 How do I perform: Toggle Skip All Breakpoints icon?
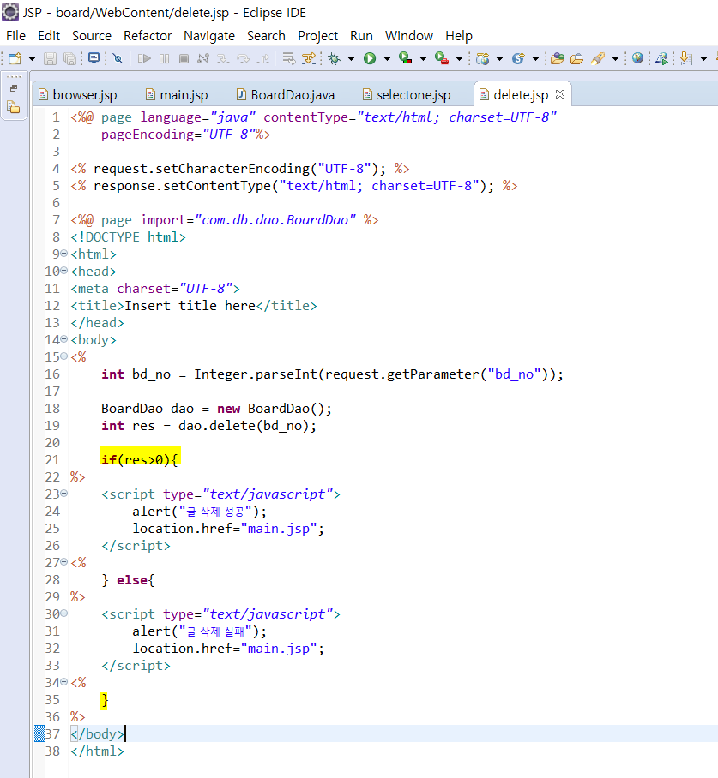pos(118,58)
